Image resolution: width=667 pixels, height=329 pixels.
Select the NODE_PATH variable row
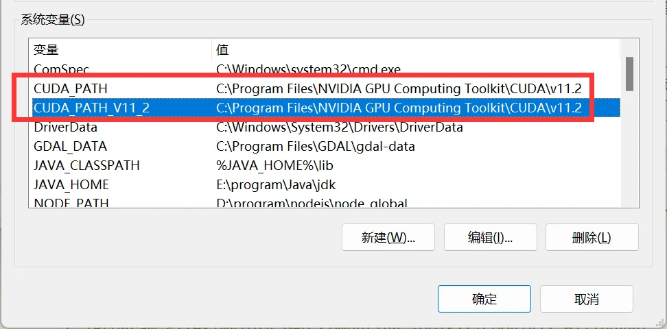pyautogui.click(x=71, y=203)
